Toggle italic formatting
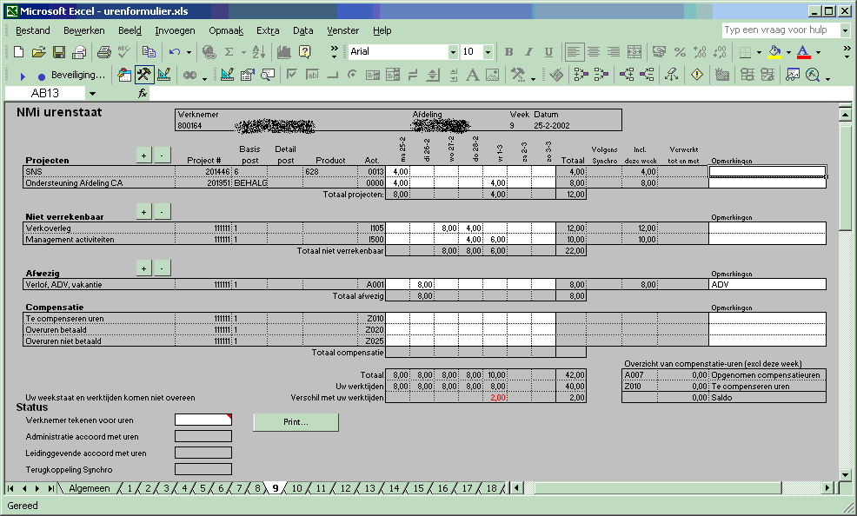The image size is (857, 516). [528, 52]
